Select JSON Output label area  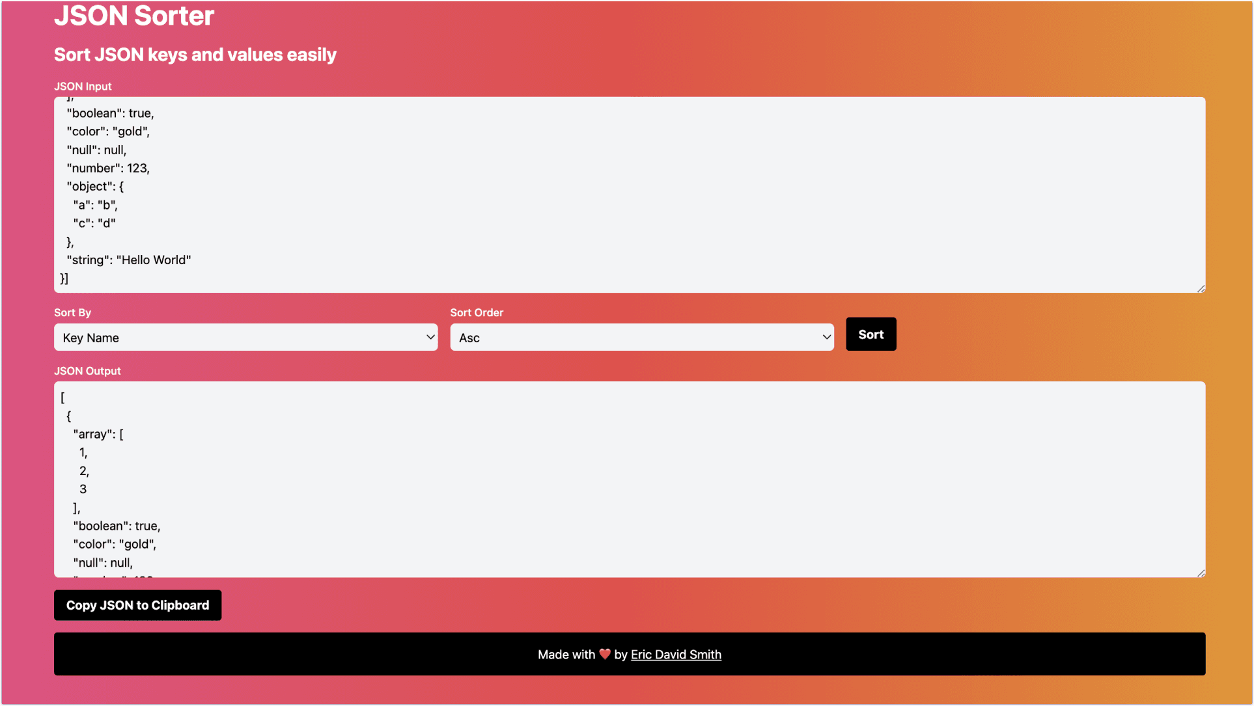[x=87, y=370]
